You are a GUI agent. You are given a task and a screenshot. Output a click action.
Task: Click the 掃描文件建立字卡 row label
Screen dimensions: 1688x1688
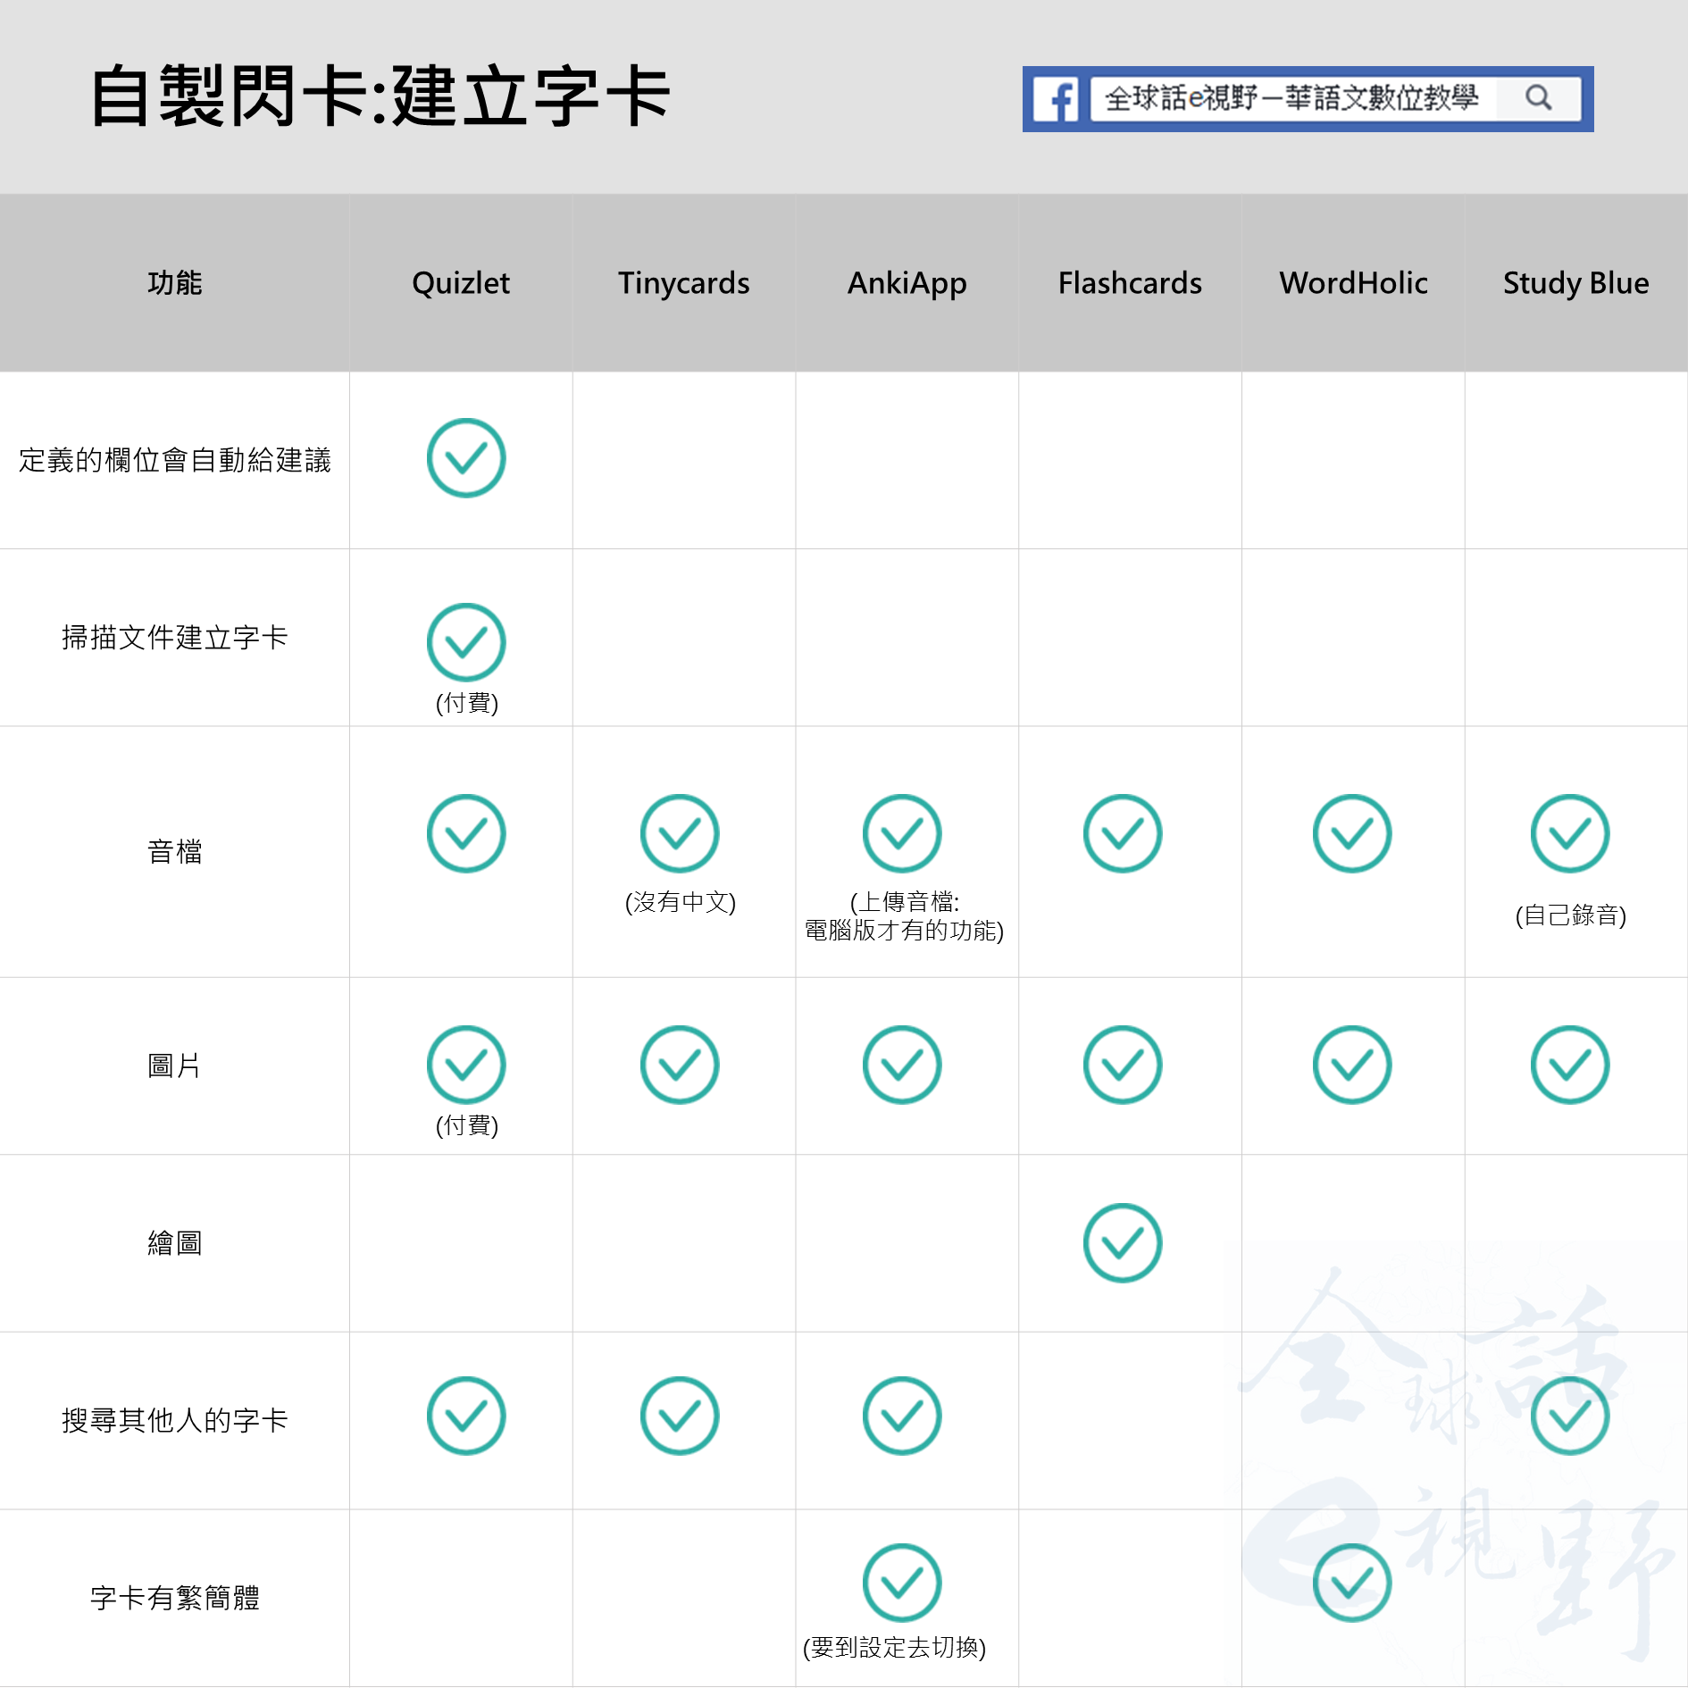point(175,638)
